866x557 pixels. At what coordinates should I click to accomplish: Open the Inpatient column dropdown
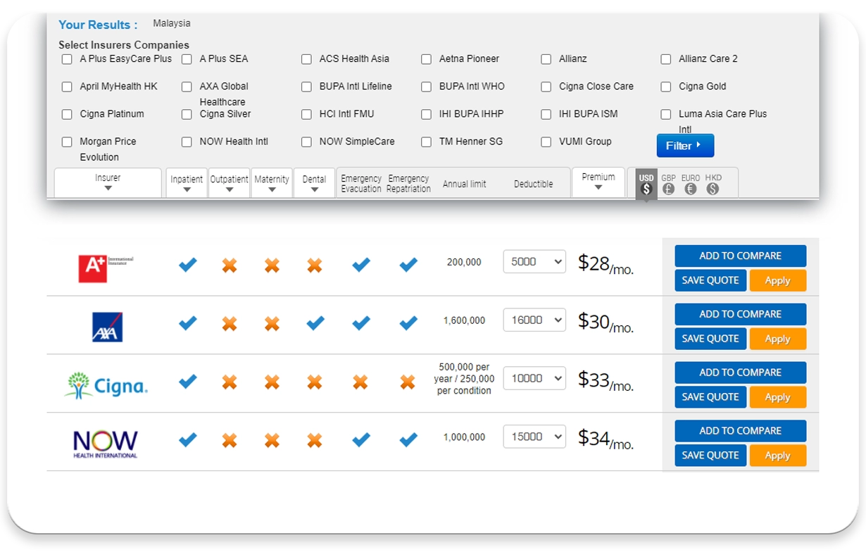pyautogui.click(x=187, y=183)
